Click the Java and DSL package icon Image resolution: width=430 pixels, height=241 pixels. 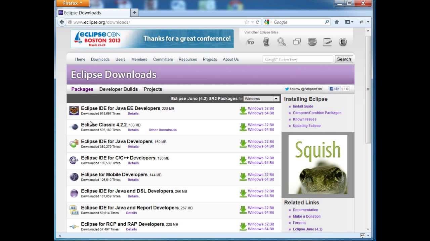(74, 193)
